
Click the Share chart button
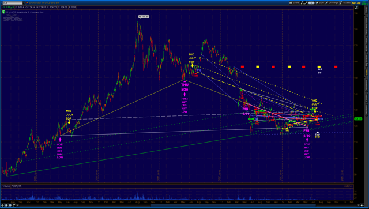[295, 3]
